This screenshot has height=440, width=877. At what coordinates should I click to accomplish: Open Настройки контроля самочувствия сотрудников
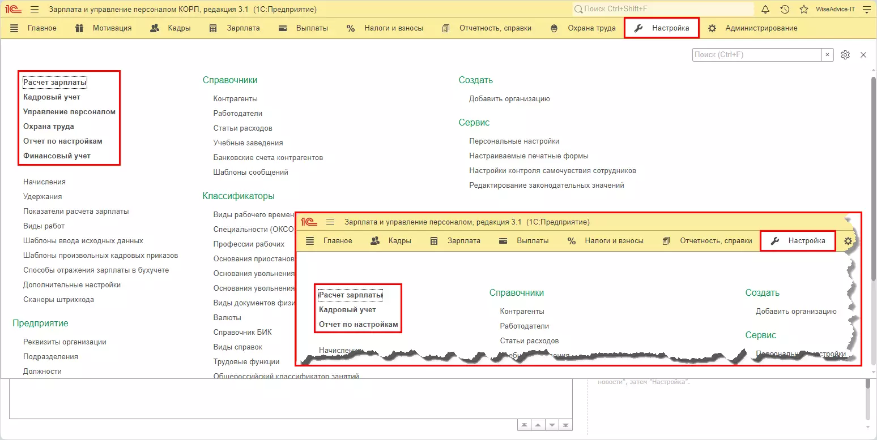pyautogui.click(x=552, y=171)
